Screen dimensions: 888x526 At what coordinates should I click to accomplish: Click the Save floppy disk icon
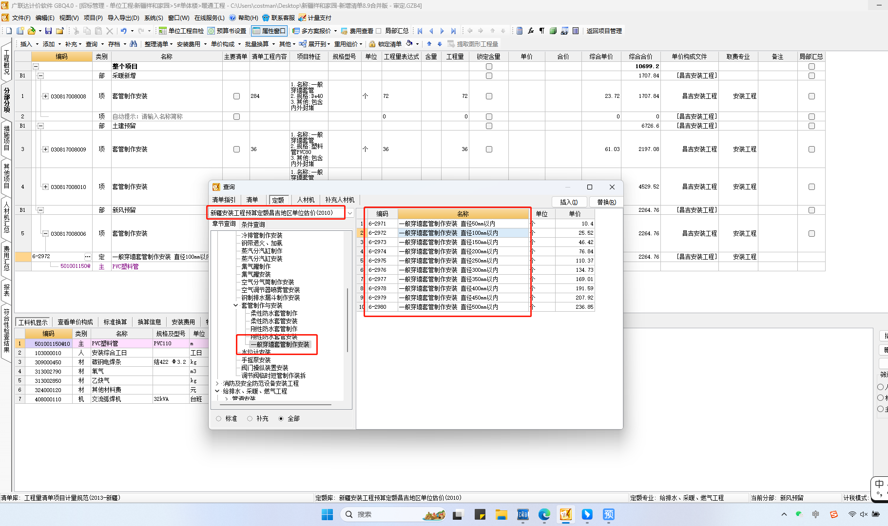click(48, 31)
